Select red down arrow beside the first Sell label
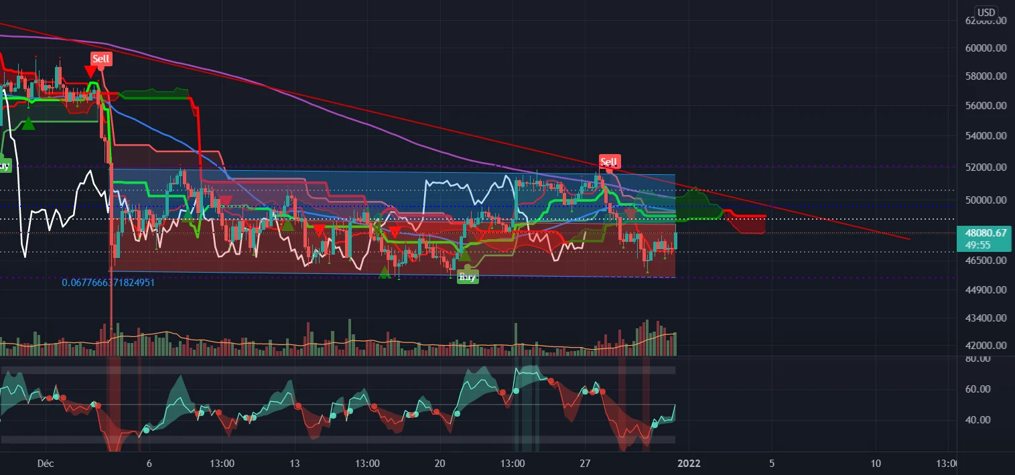The height and width of the screenshot is (475, 1015). pyautogui.click(x=90, y=70)
